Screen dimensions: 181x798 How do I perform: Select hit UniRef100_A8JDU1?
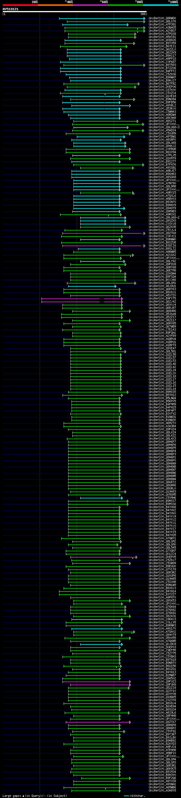click(x=162, y=286)
